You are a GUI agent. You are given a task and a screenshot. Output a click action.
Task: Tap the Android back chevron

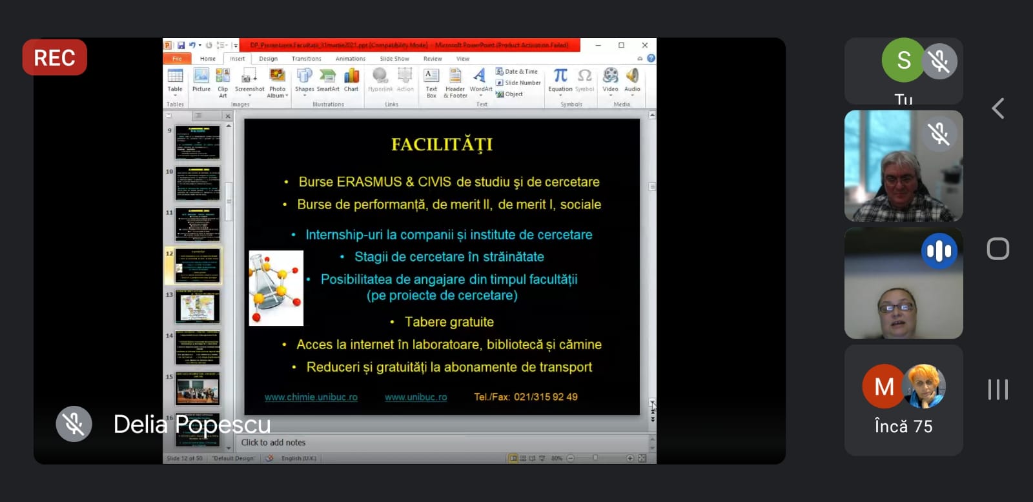pyautogui.click(x=998, y=108)
